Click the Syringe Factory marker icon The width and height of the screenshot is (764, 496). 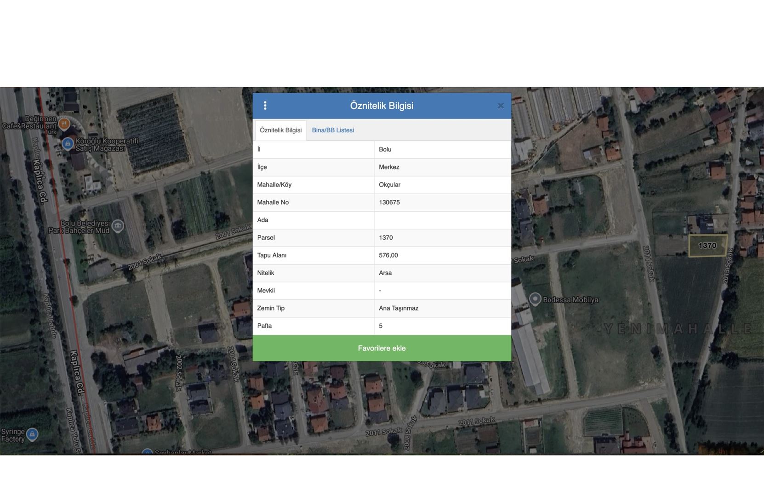32,434
